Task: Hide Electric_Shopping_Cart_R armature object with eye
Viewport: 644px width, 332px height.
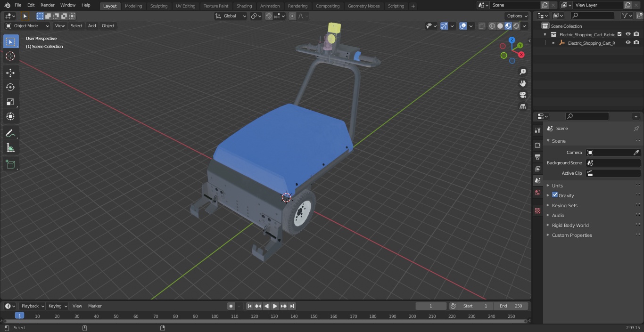Action: 628,42
